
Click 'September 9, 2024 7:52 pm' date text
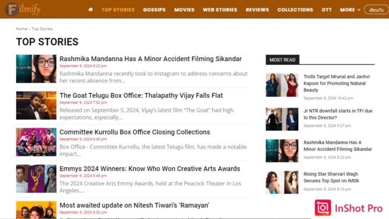coord(83,102)
